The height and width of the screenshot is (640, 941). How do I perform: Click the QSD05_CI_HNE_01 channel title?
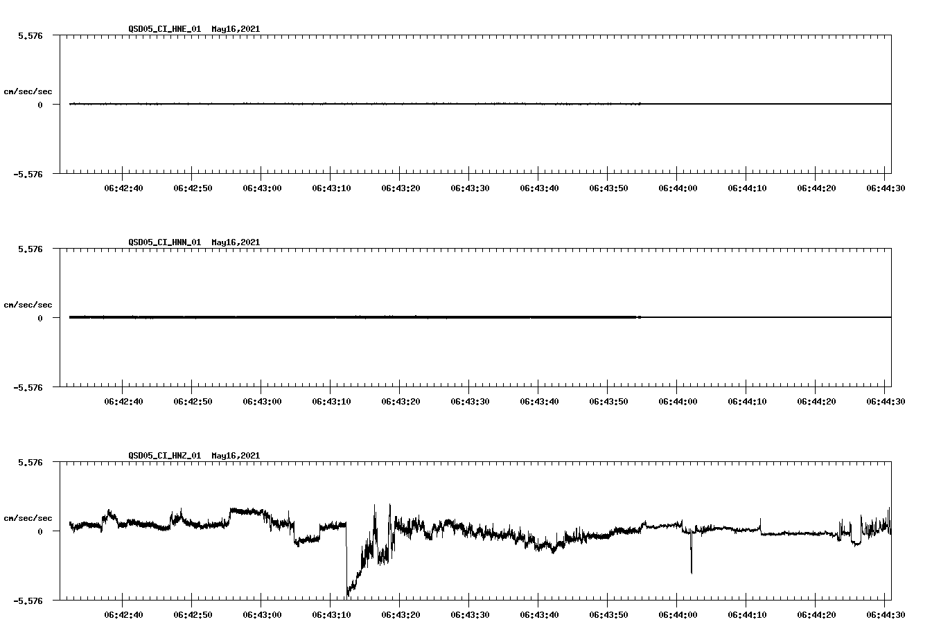[165, 29]
